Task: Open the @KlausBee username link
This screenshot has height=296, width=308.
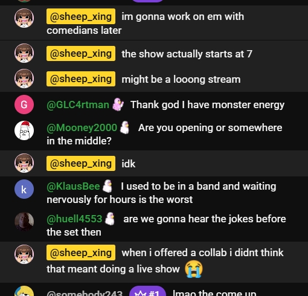Action: coord(73,186)
